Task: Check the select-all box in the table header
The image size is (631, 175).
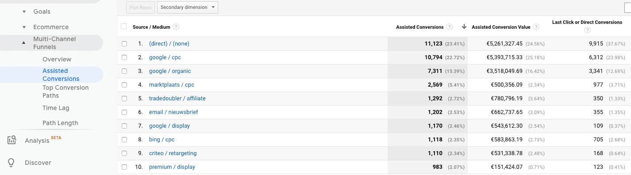Action: click(x=124, y=27)
